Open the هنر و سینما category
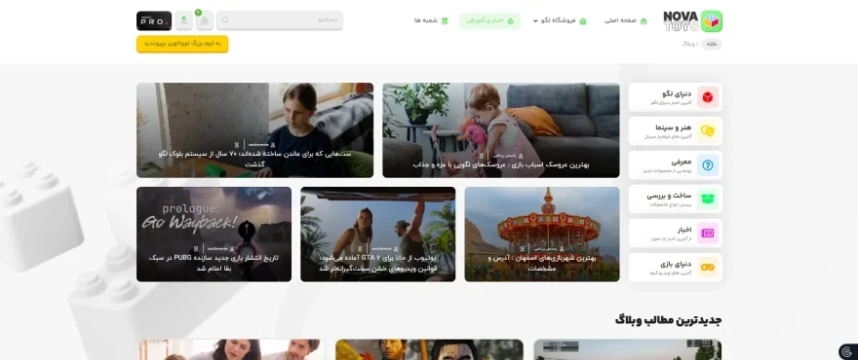 676,131
